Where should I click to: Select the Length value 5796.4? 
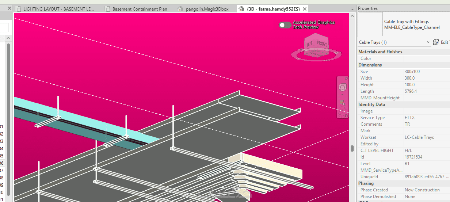(x=427, y=91)
